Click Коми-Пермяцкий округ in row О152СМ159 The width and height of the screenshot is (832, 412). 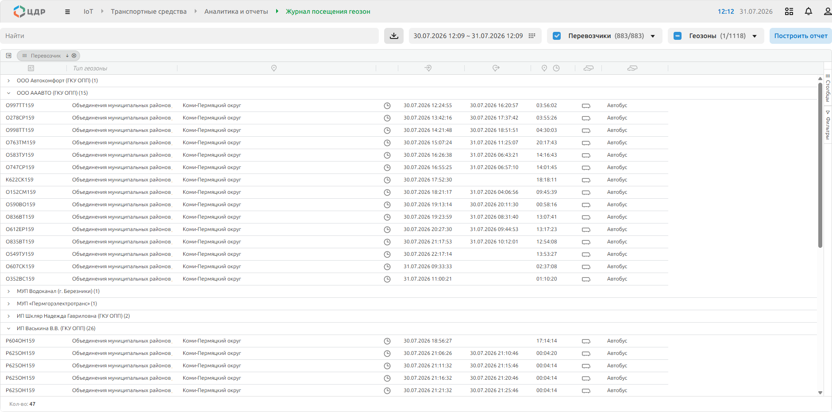pos(212,192)
